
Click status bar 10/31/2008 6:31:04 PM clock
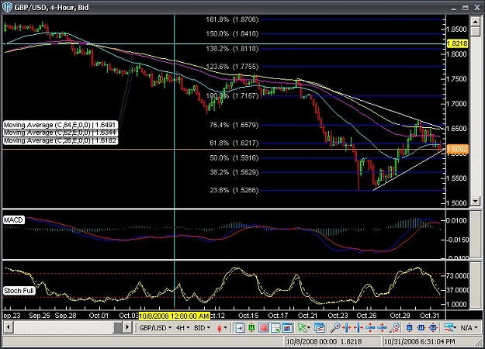pos(420,341)
